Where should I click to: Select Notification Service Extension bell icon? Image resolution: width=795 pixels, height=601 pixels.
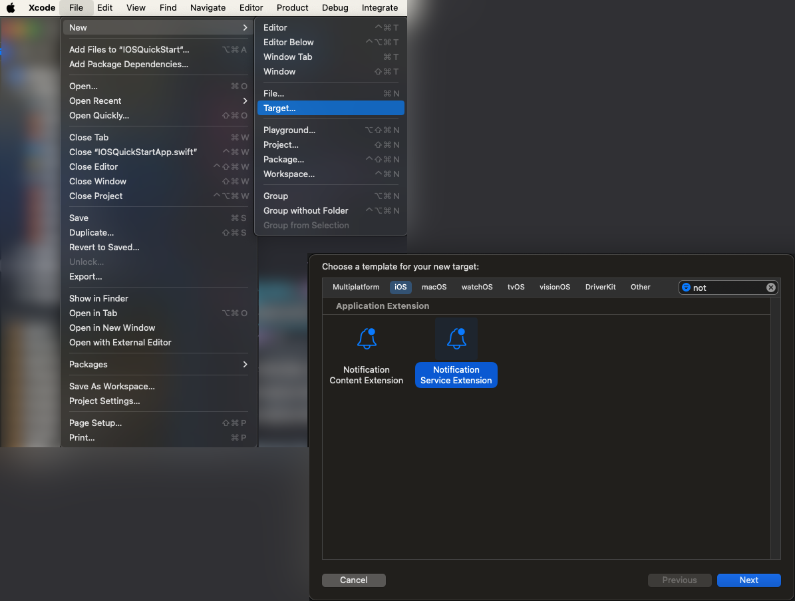(456, 339)
